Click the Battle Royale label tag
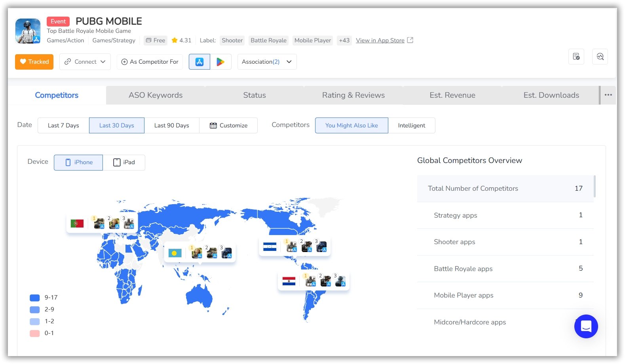625x364 pixels. click(x=269, y=40)
